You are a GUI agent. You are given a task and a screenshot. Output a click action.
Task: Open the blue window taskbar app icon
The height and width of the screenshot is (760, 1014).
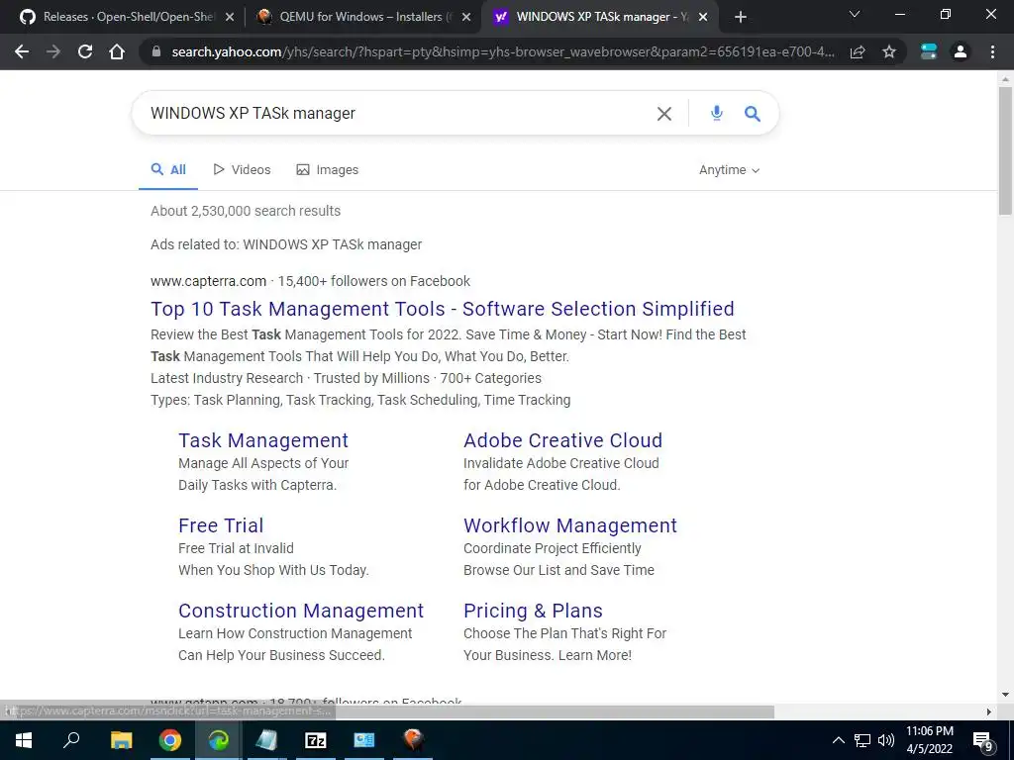[364, 740]
